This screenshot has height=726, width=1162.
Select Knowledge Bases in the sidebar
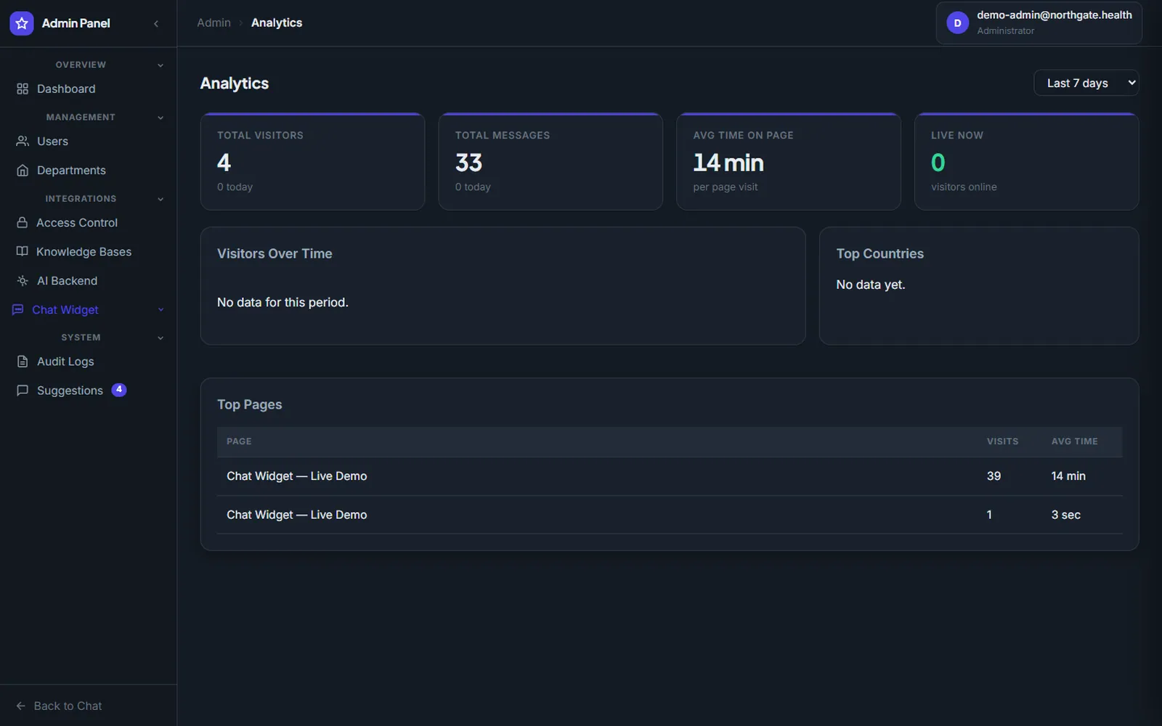87,251
